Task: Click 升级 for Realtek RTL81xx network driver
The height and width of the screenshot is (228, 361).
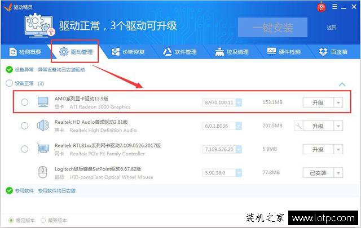Action: (x=318, y=149)
